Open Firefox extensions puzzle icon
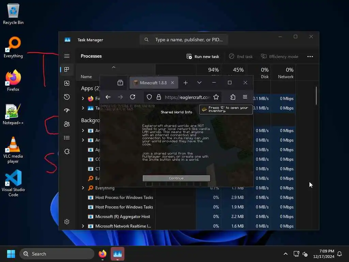The image size is (349, 262). [233, 97]
